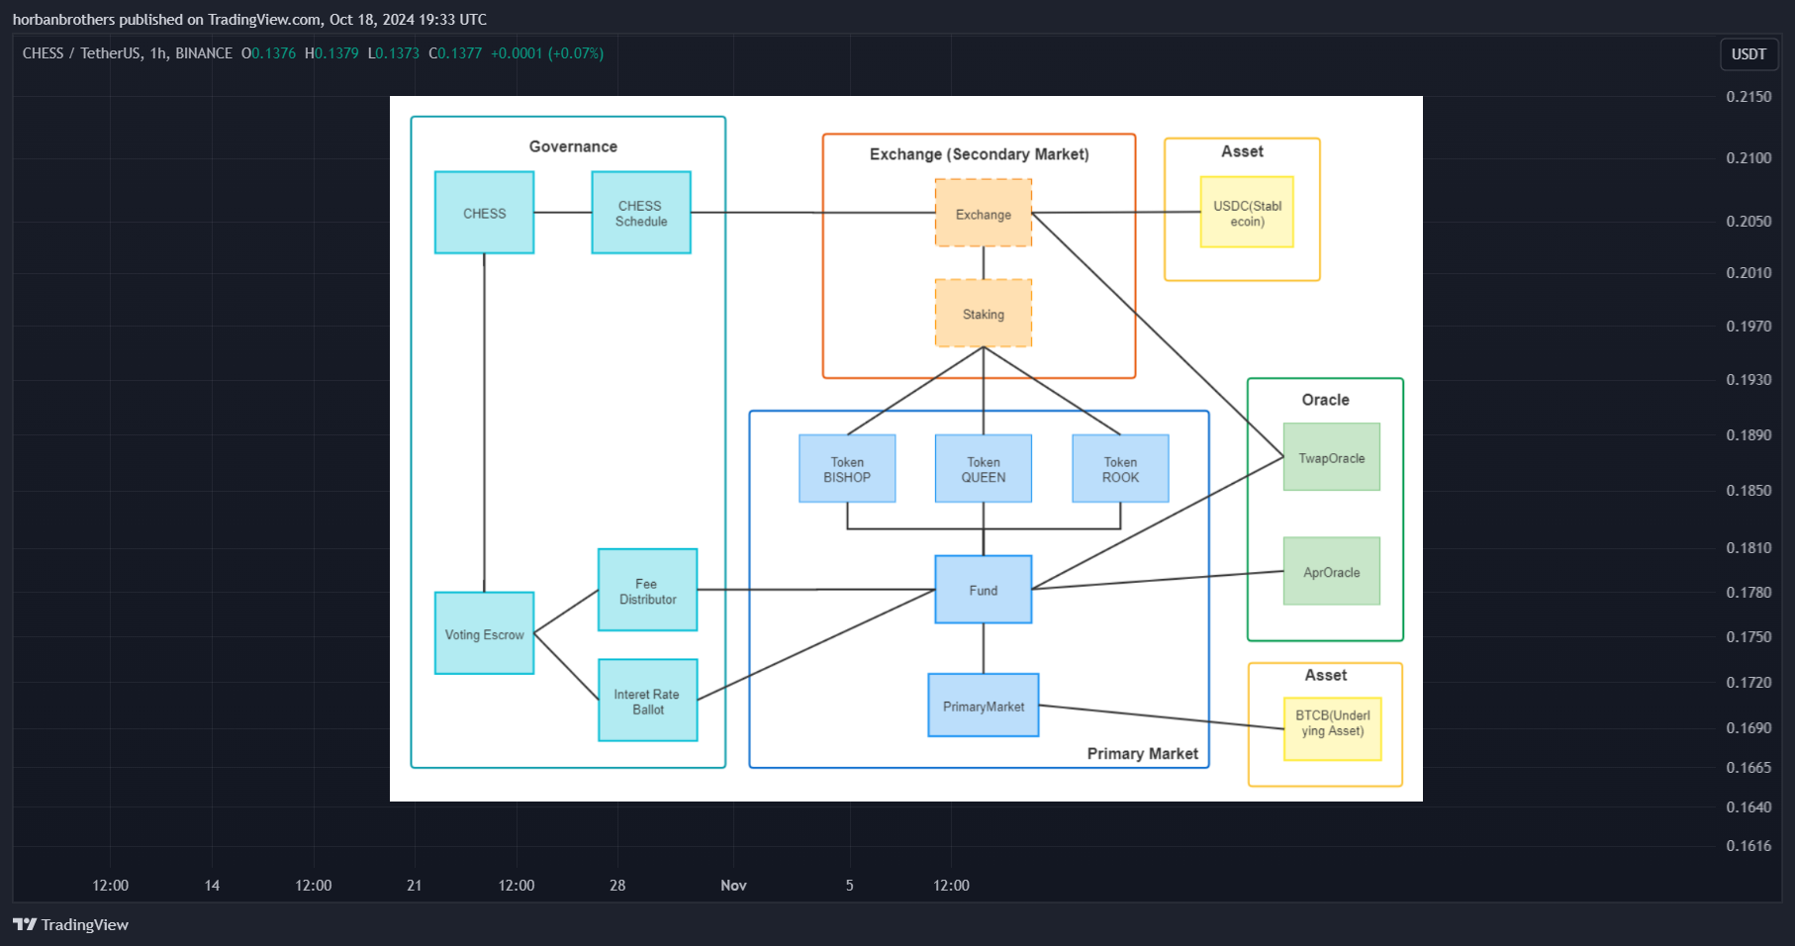Click the 0.1750 price axis label

coord(1748,637)
